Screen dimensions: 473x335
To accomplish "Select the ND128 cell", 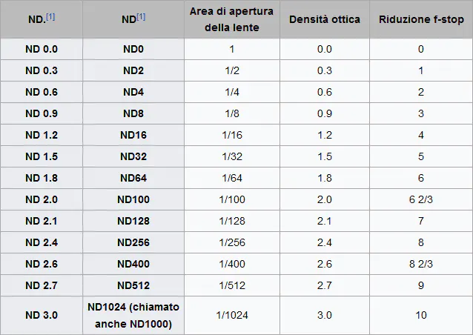I will [x=133, y=221].
